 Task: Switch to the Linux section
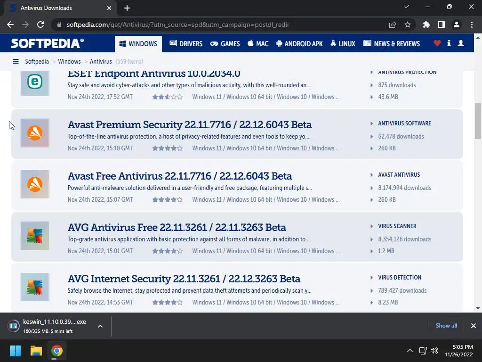click(x=343, y=44)
